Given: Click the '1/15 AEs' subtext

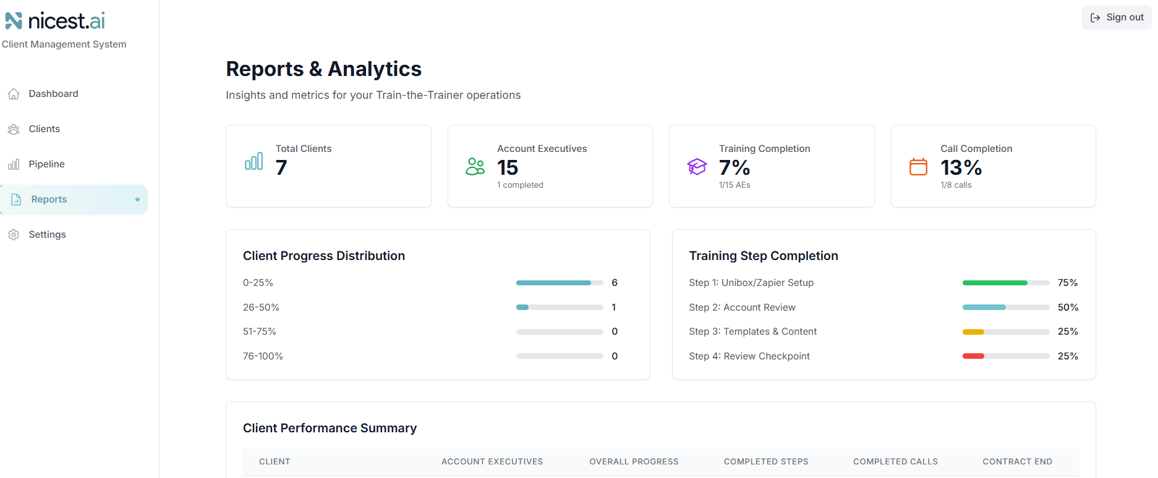Looking at the screenshot, I should point(734,185).
